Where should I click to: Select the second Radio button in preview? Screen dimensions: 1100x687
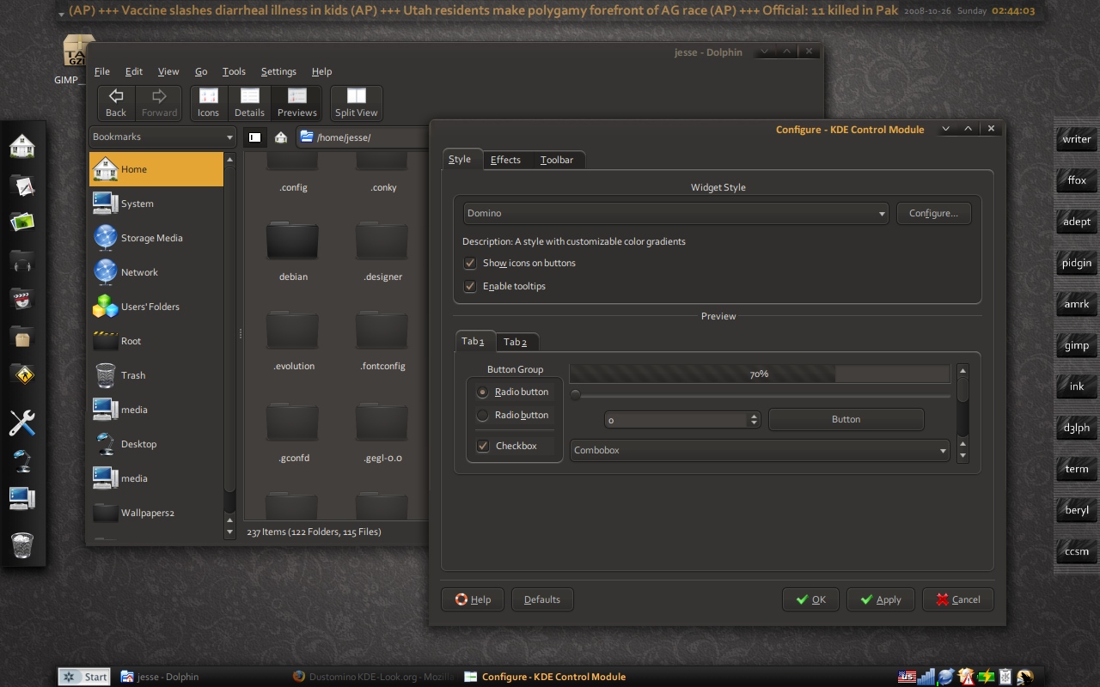point(482,415)
